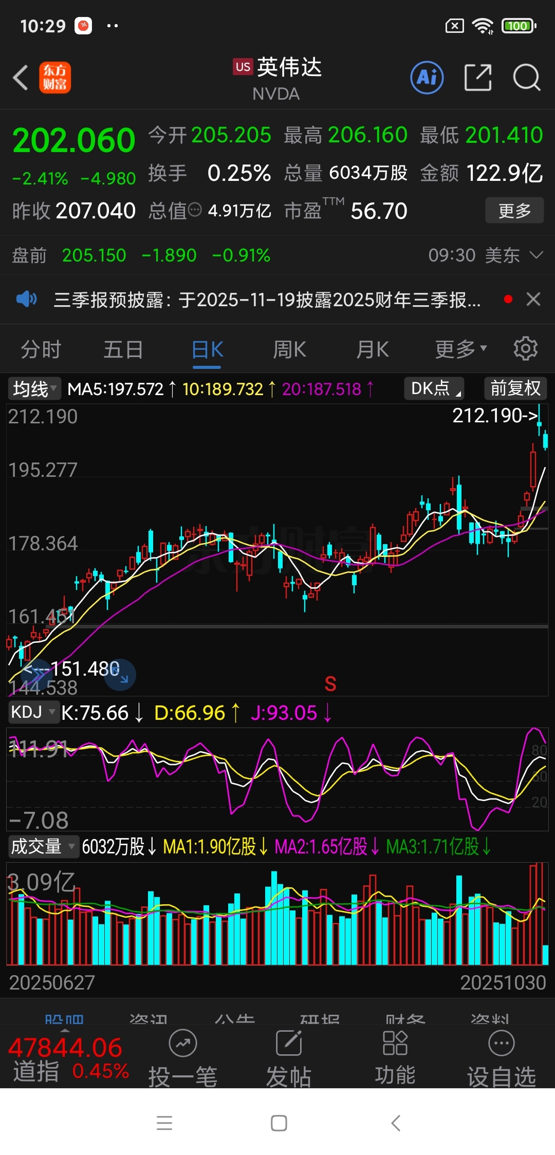Open the Eastmoney logo icon
The image size is (555, 1155).
click(x=55, y=78)
